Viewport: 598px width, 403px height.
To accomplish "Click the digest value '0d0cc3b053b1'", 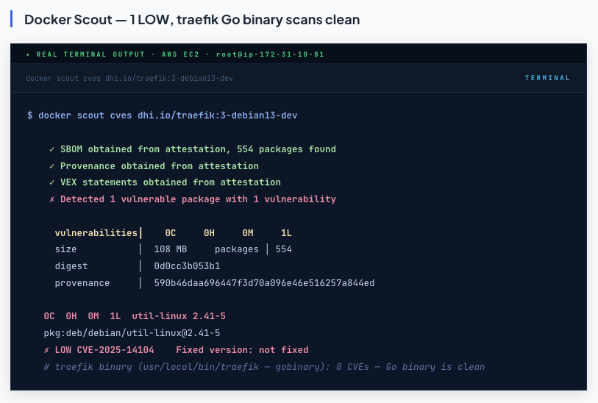I will (187, 266).
